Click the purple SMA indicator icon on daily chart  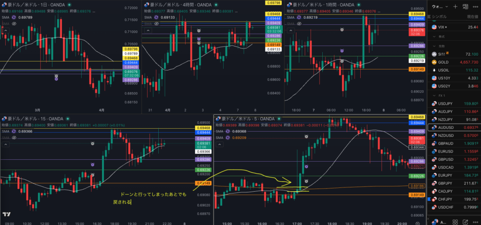(x=14, y=17)
